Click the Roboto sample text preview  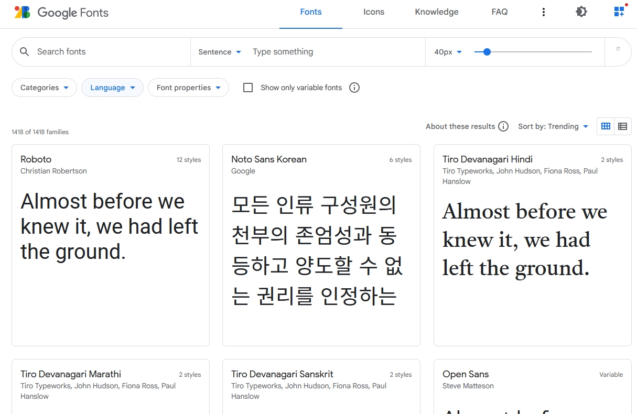pos(110,226)
